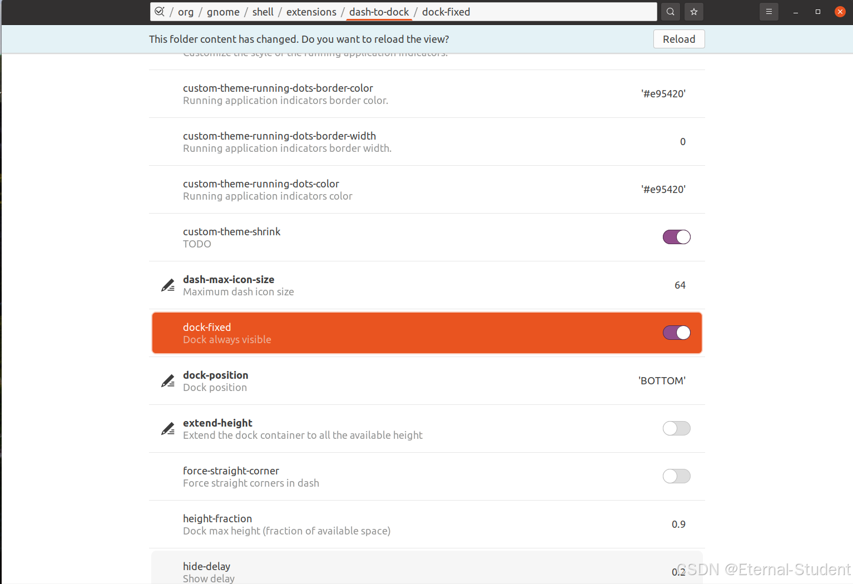The height and width of the screenshot is (584, 853).
Task: Click the path bar root icon
Action: (160, 12)
